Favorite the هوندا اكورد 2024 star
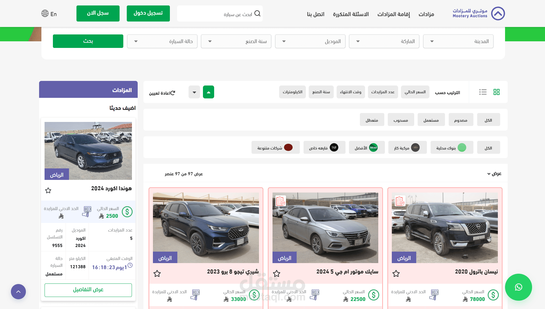Image resolution: width=545 pixels, height=309 pixels. 48,191
